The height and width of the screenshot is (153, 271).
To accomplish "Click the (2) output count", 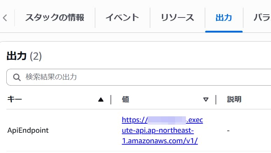I will 36,56.
